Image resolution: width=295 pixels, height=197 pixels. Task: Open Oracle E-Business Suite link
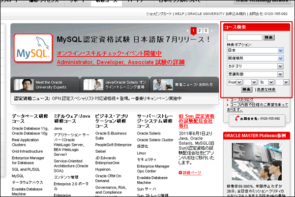111,136
